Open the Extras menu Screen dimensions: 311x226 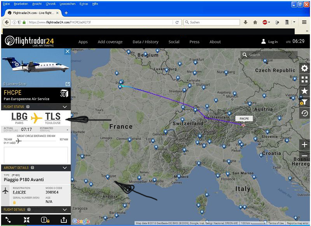point(84,4)
